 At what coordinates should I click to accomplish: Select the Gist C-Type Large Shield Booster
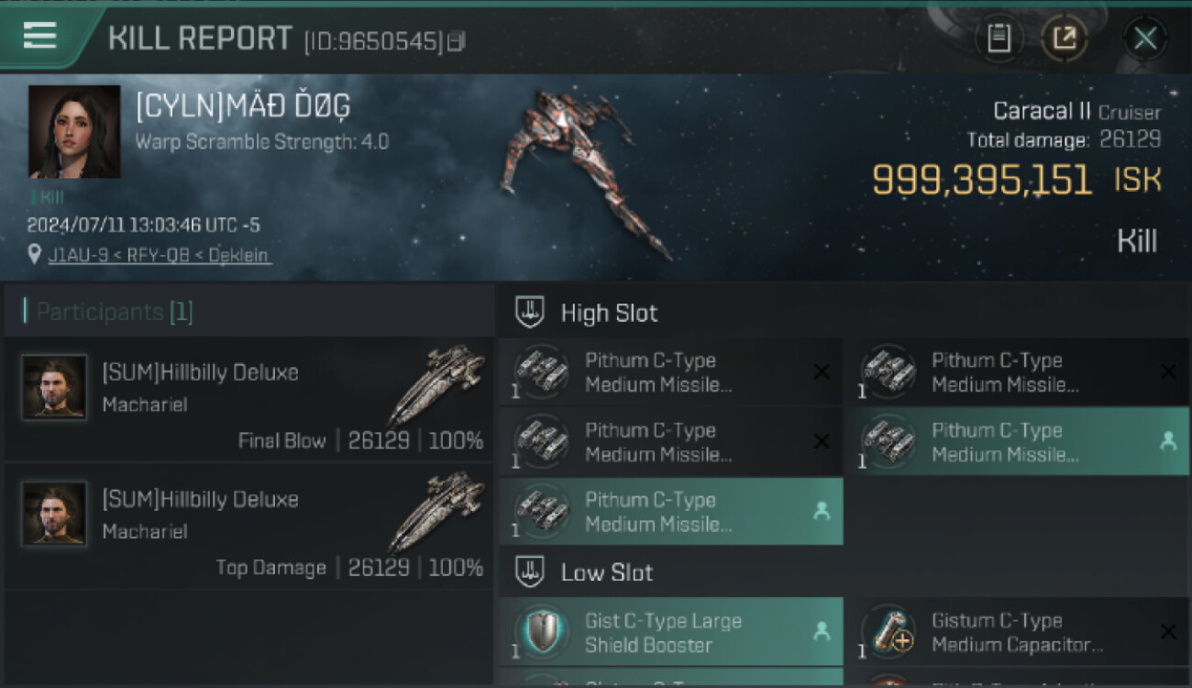[x=671, y=632]
